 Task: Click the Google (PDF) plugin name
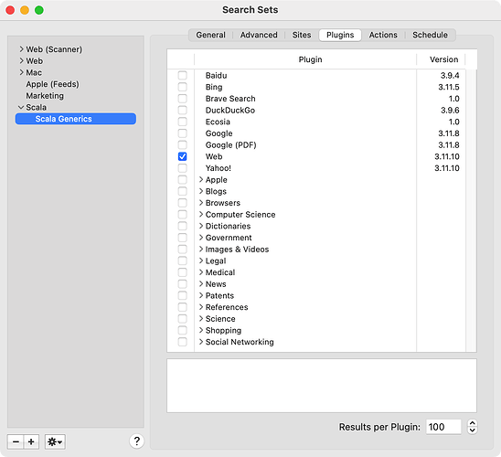pyautogui.click(x=230, y=145)
